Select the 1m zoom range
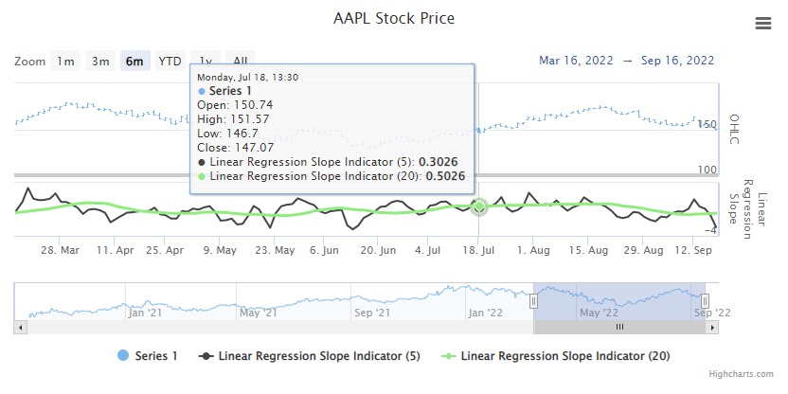 coord(64,62)
